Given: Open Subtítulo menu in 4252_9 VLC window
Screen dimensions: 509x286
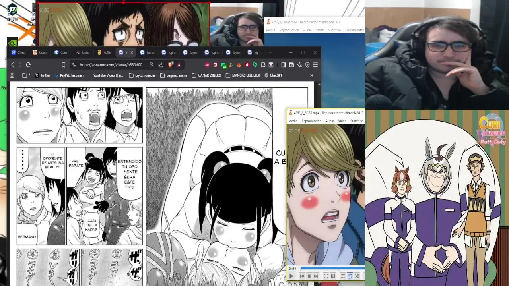Looking at the screenshot, I should pyautogui.click(x=334, y=30).
